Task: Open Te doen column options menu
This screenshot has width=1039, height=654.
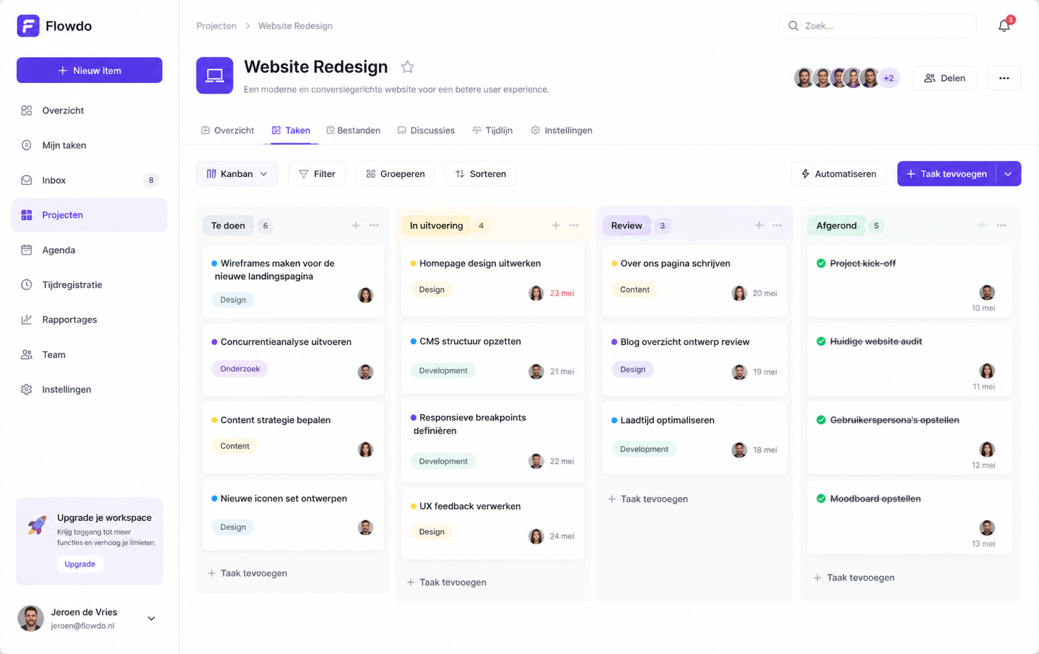Action: click(374, 225)
